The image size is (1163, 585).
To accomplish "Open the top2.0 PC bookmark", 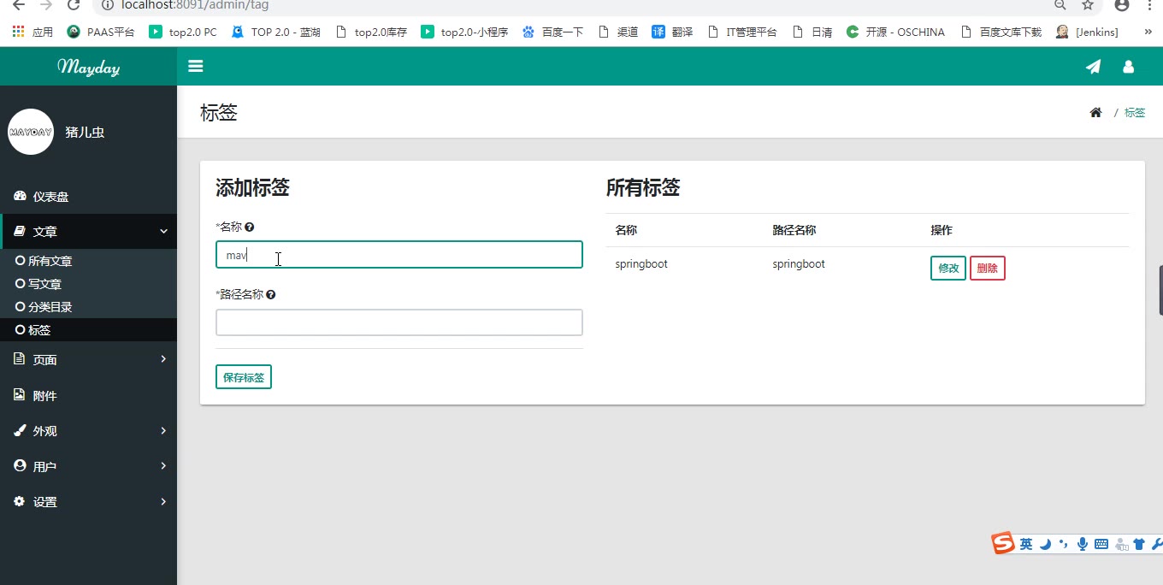I will 183,32.
